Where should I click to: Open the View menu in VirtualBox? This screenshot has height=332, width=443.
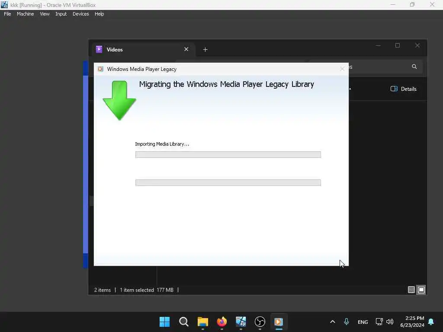point(45,14)
